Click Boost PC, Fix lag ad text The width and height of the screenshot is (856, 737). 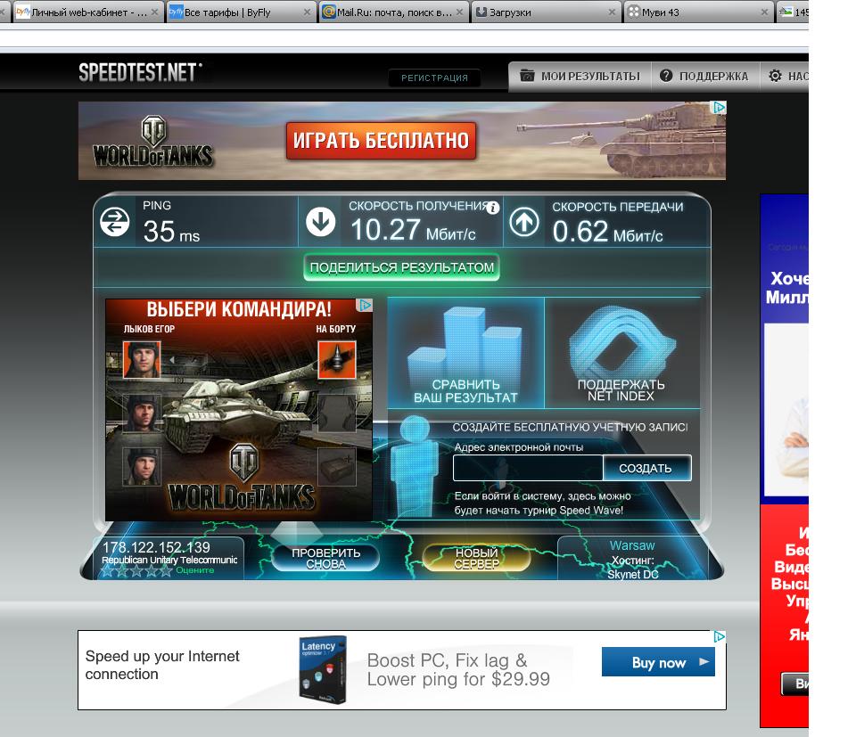click(458, 669)
